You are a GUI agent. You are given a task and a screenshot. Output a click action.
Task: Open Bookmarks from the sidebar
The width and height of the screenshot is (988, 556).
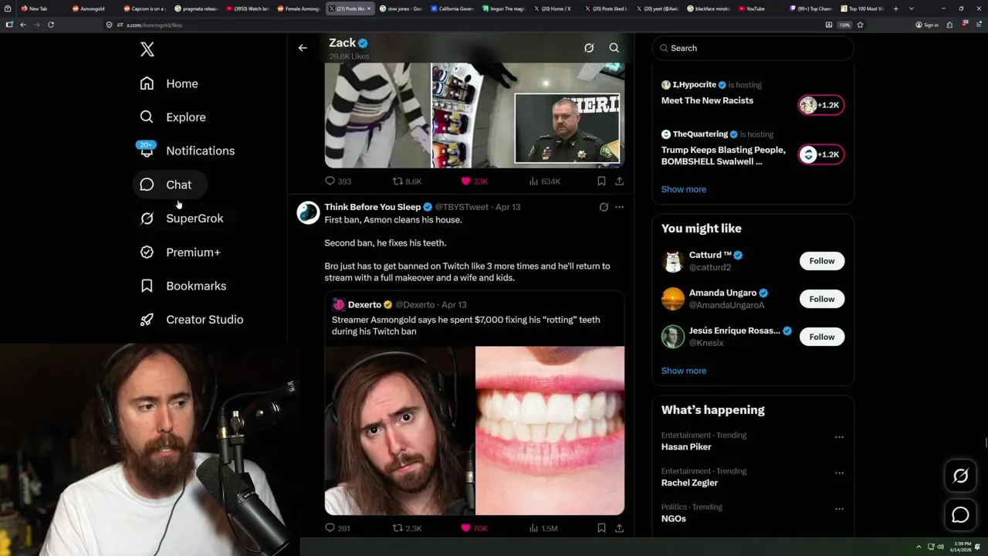point(183,286)
